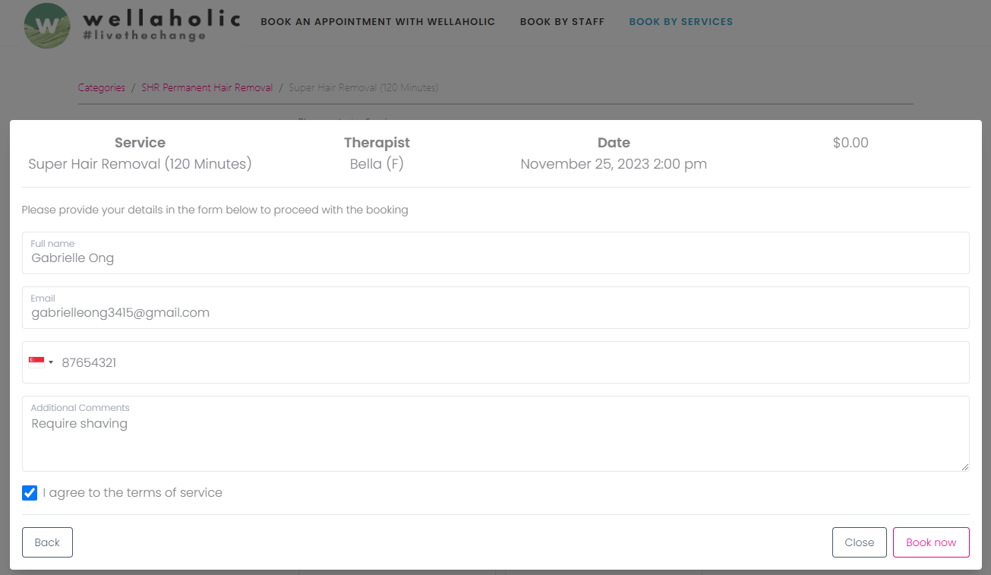This screenshot has height=575, width=991.
Task: Click the phone number field 87654321
Action: point(509,362)
